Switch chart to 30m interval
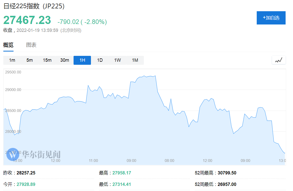 (65, 60)
